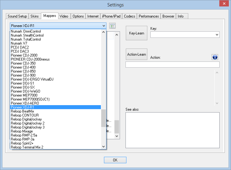
Task: Select the Reloop DigitalJockey entry without a number
Action: pyautogui.click(x=56, y=119)
